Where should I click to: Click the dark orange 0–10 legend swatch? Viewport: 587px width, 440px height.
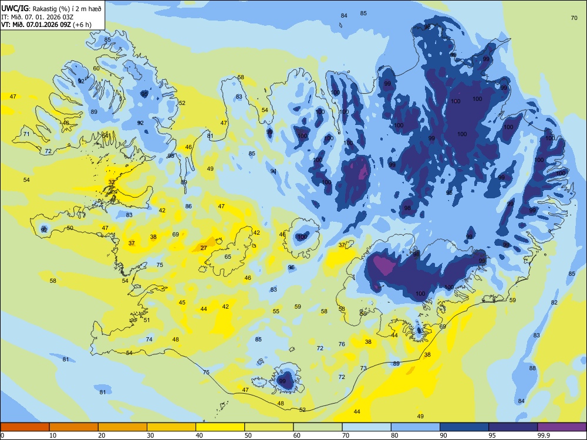click(25, 427)
